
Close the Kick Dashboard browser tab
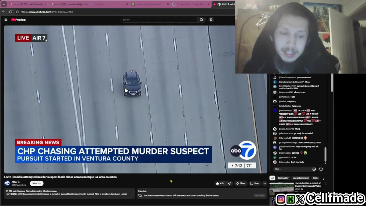click(x=168, y=4)
